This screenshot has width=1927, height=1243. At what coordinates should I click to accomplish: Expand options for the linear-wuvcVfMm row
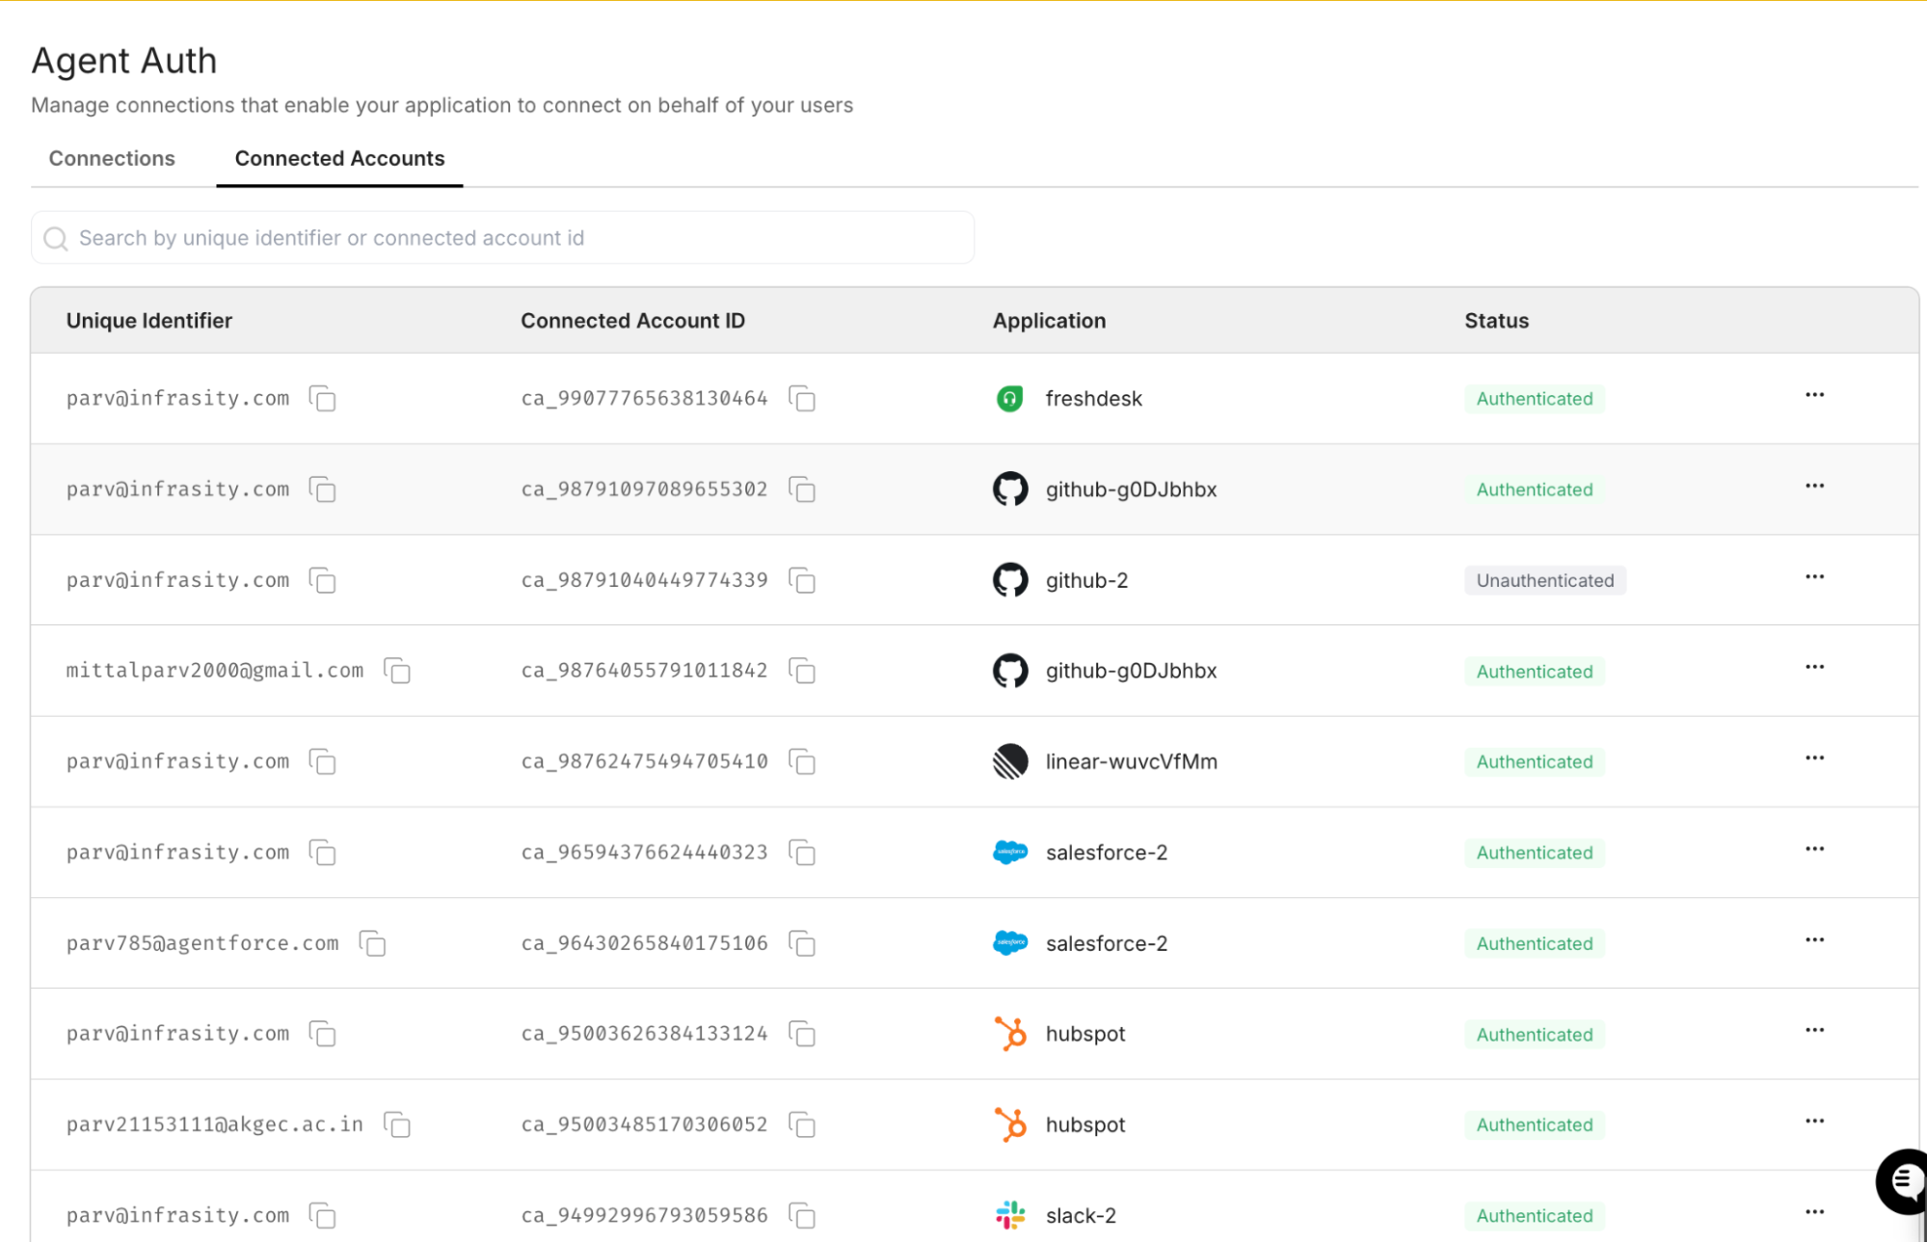tap(1814, 758)
